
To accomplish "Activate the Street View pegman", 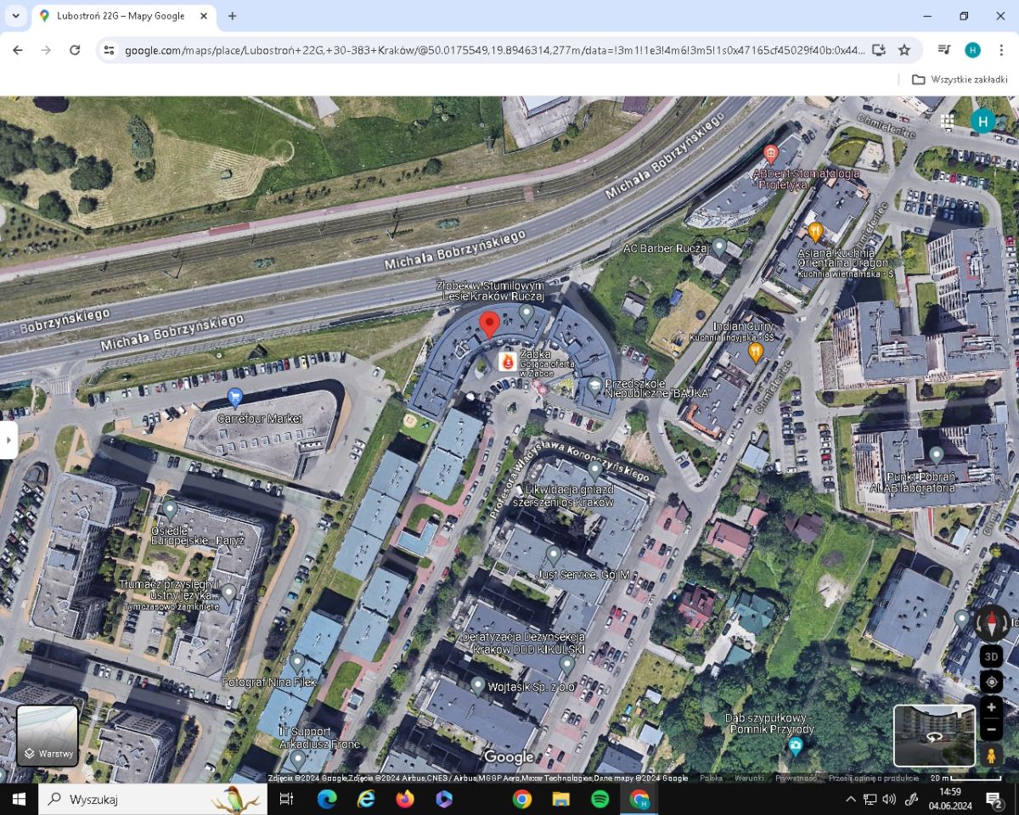I will point(991,756).
